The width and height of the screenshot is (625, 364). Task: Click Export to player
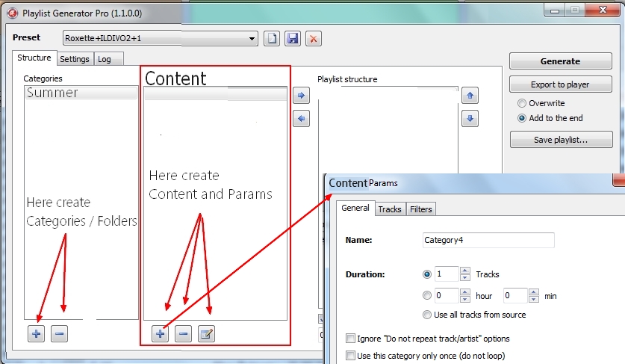coord(561,84)
